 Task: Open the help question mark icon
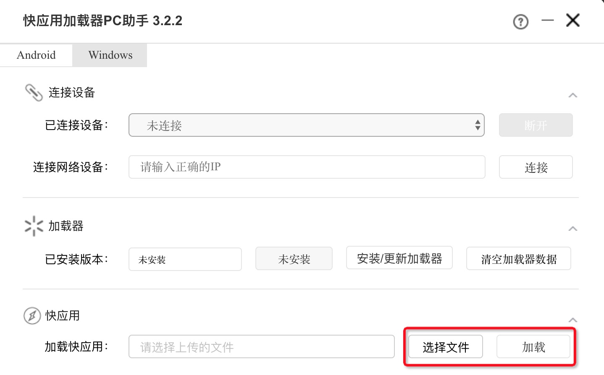(520, 21)
